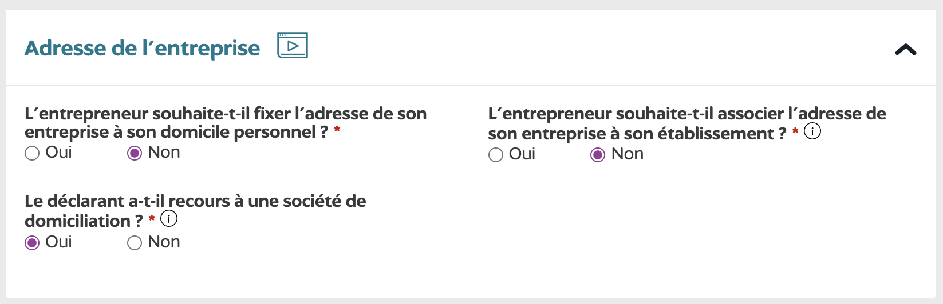
Task: Select Non for address at domicile personnel
Action: point(135,153)
